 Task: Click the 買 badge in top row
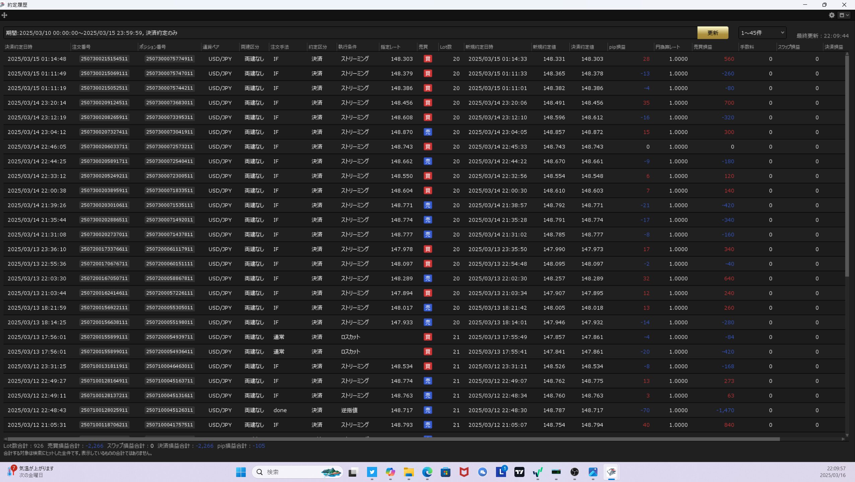tap(428, 59)
